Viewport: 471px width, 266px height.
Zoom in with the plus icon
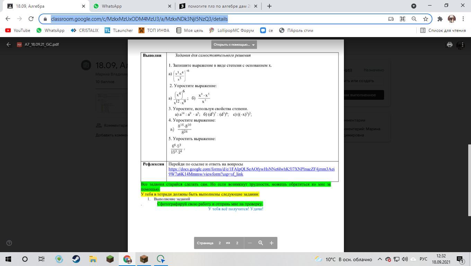coord(272,243)
